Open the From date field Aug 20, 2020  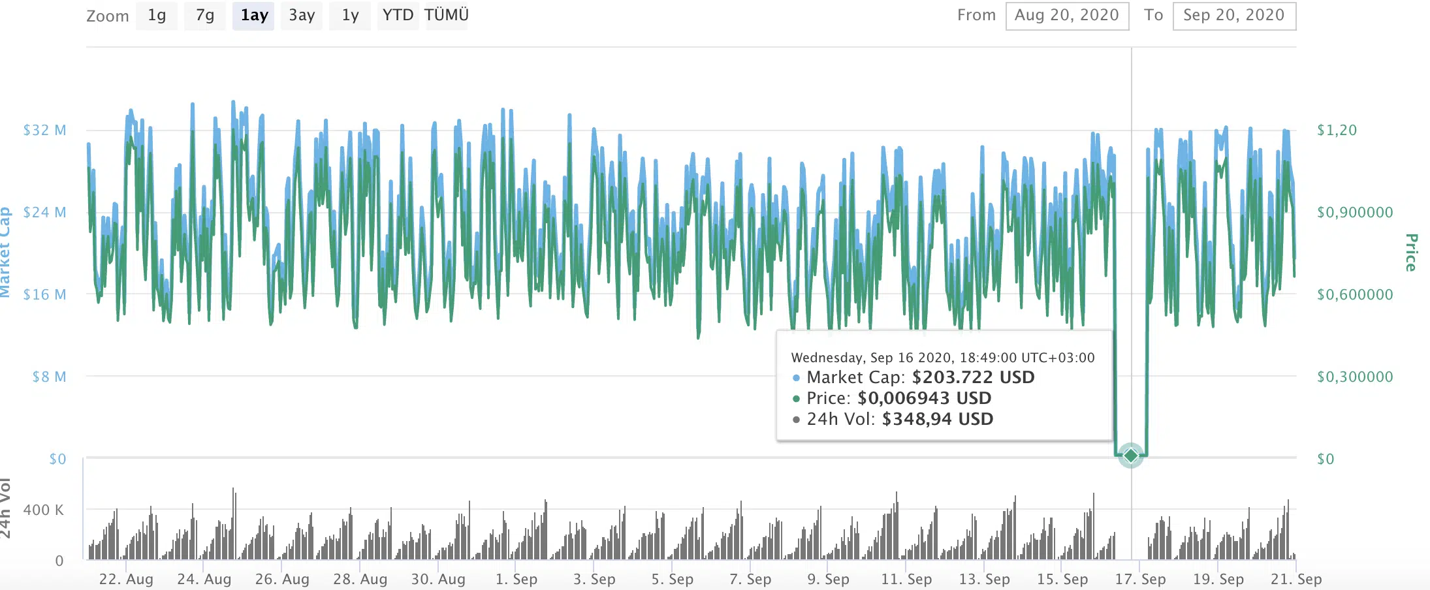(1066, 16)
